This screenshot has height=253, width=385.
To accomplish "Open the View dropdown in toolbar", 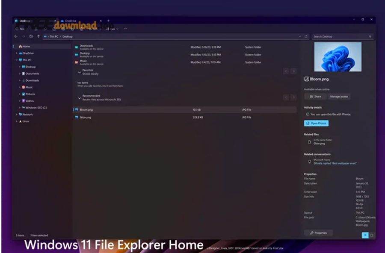I will pyautogui.click(x=113, y=29).
